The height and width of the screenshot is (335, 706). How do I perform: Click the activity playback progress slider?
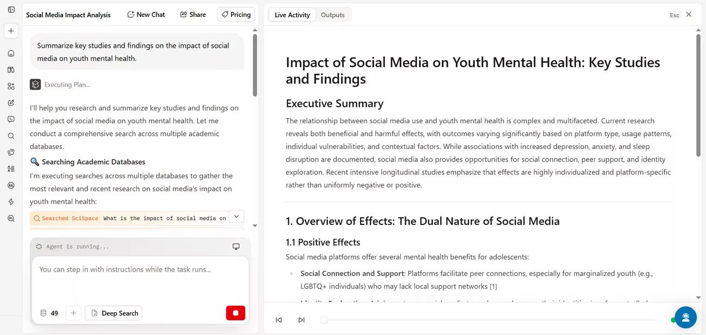(489, 320)
